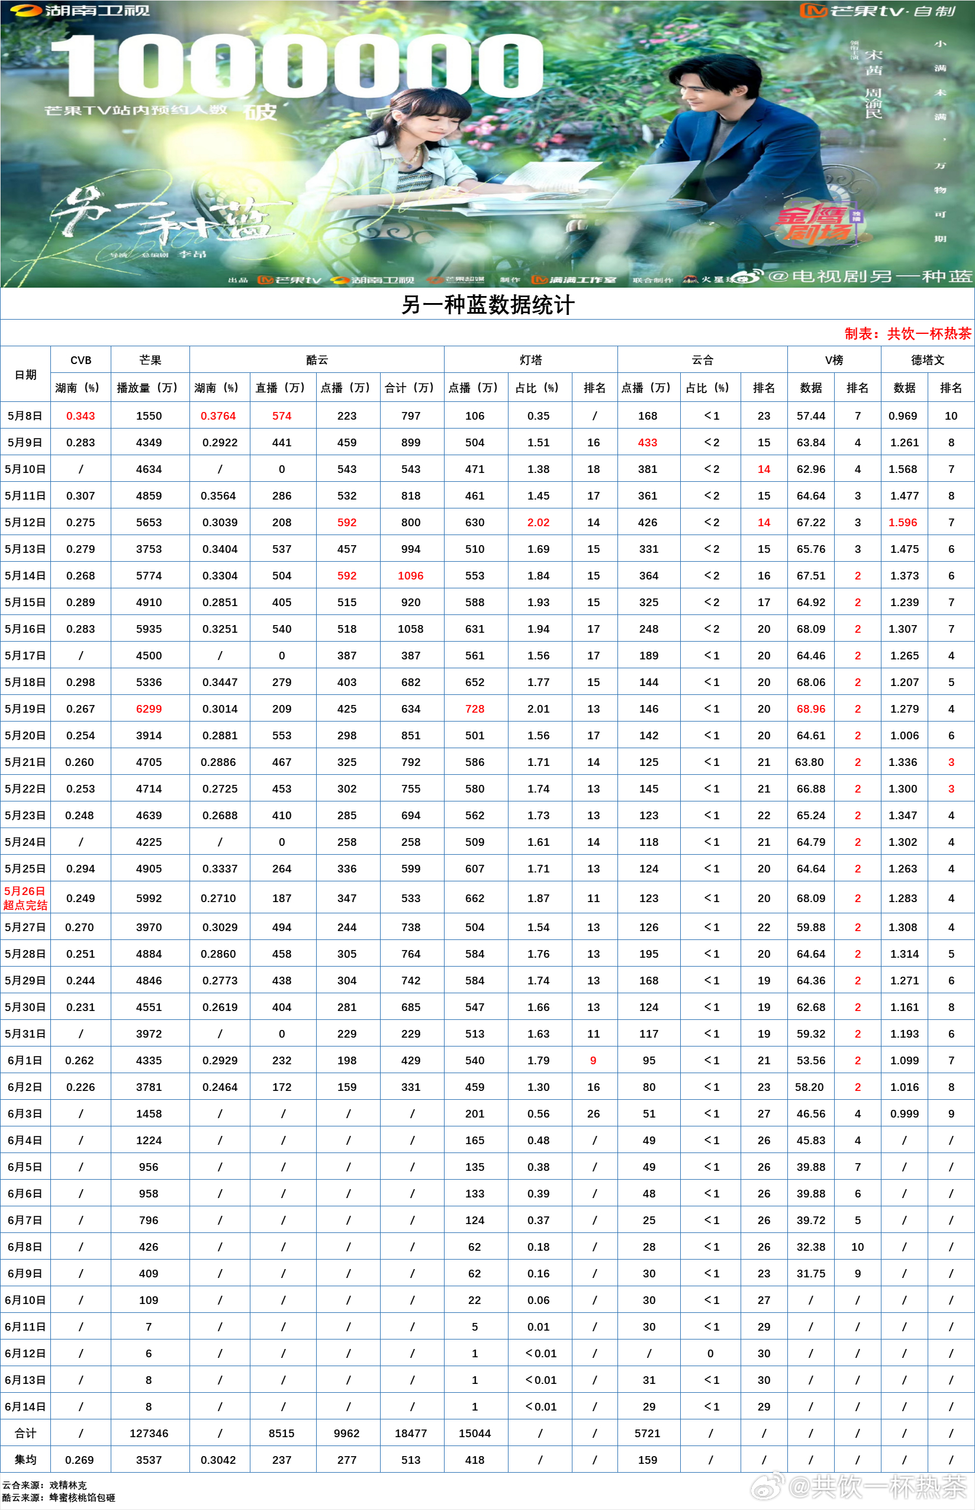Screen dimensions: 975x1510
Task: Select the 127346 total 播放量 cell
Action: [149, 1433]
